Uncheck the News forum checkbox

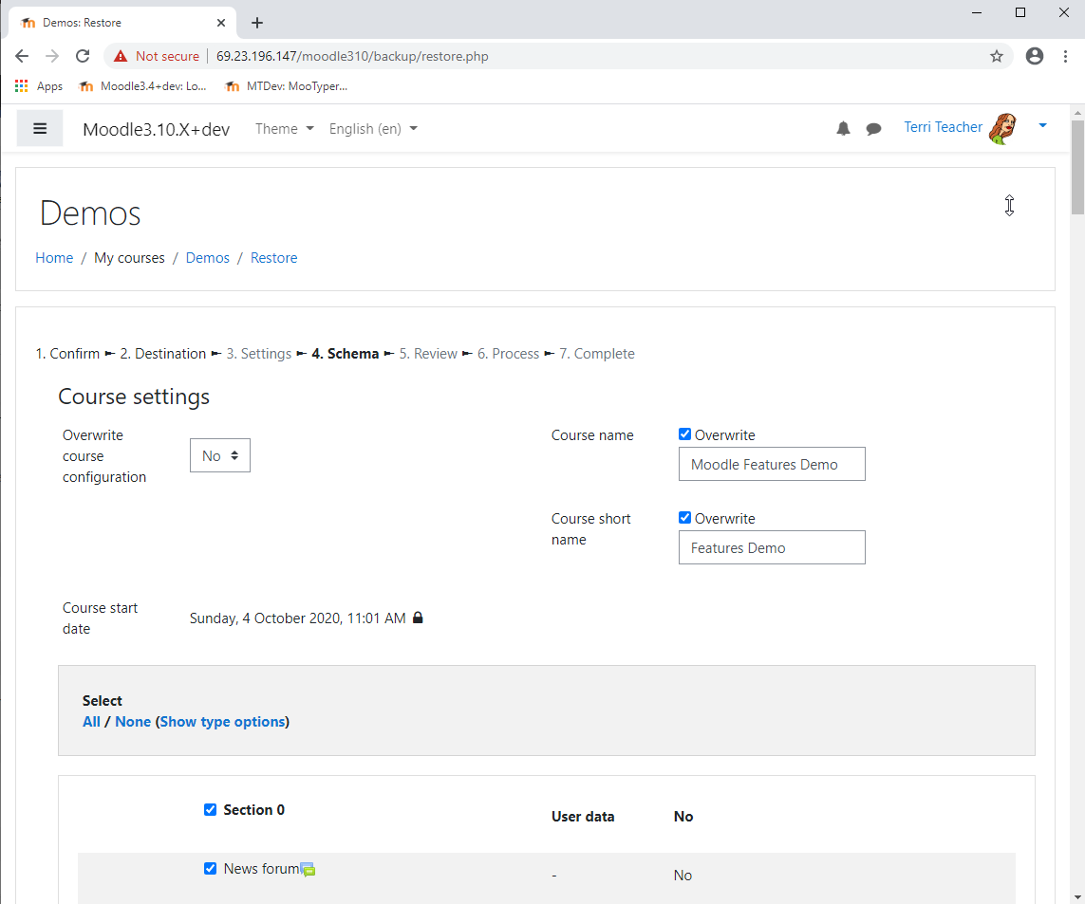coord(210,868)
